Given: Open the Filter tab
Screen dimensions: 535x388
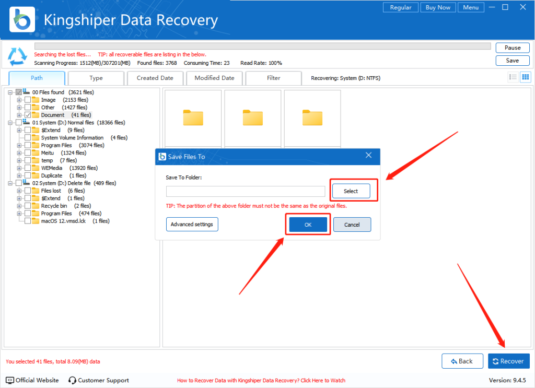Looking at the screenshot, I should point(273,78).
